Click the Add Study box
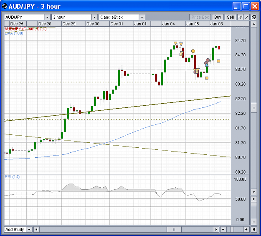 (x=15, y=230)
